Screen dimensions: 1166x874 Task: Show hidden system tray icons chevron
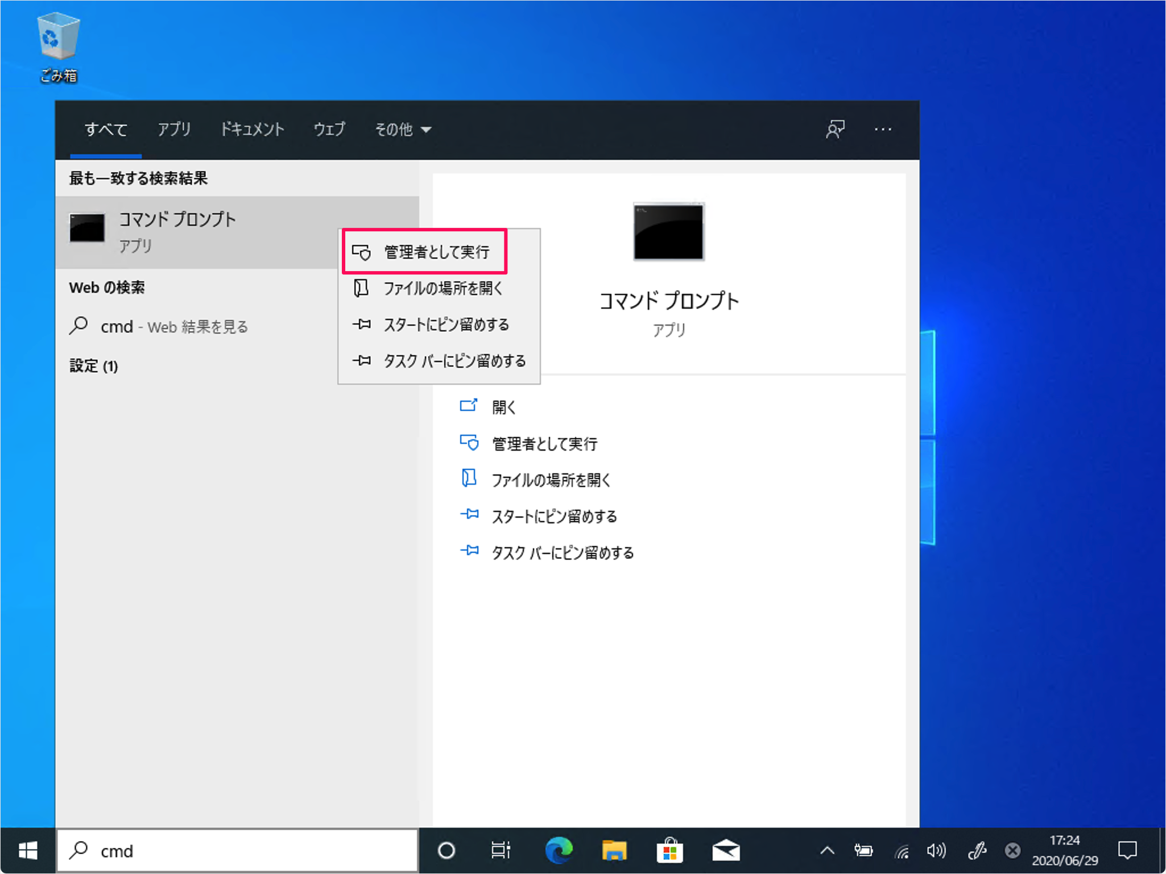(828, 851)
